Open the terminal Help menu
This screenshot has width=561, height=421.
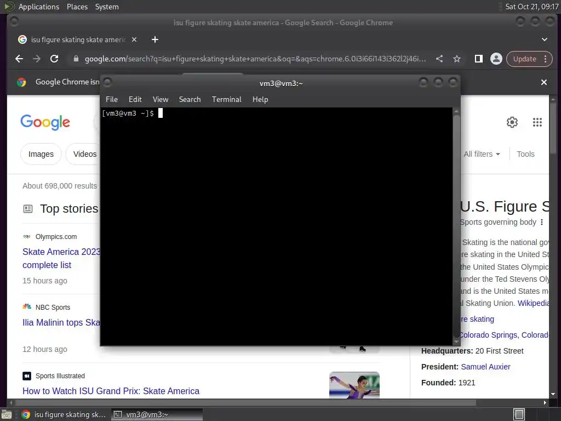click(260, 99)
